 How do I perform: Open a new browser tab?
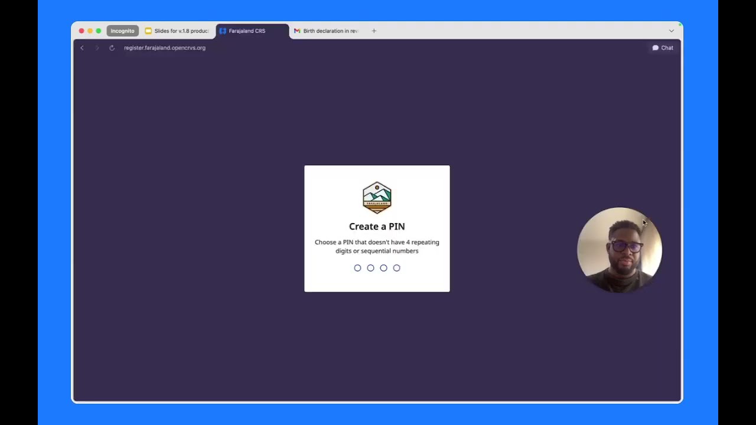click(374, 31)
